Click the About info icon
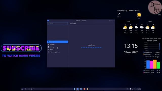 pyautogui.click(x=48, y=50)
